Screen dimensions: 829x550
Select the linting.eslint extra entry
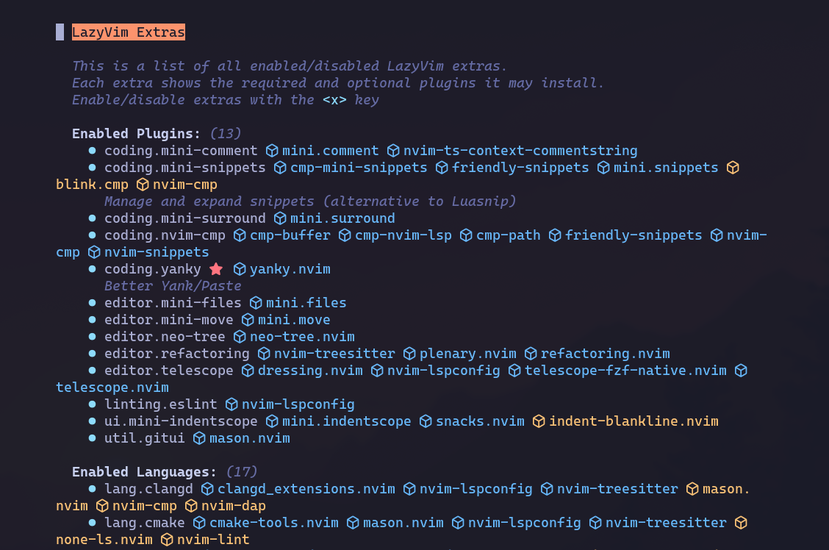pos(160,404)
